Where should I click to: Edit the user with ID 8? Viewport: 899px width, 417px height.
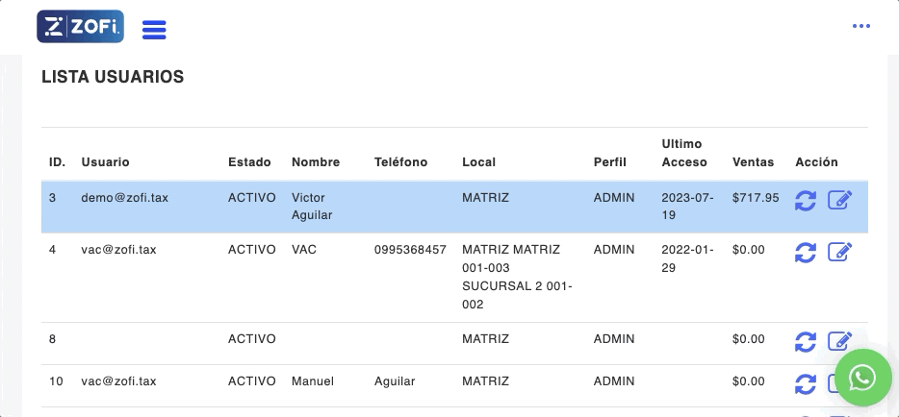point(840,341)
